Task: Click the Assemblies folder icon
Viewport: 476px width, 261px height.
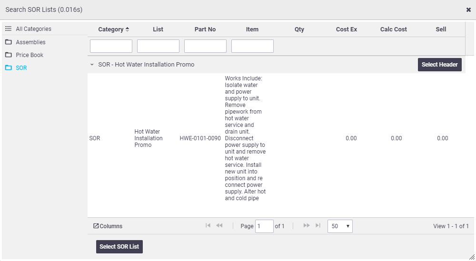Action: pos(9,42)
